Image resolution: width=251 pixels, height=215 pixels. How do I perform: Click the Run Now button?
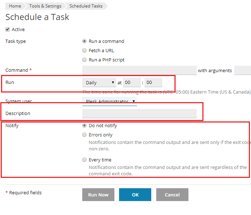(98, 195)
